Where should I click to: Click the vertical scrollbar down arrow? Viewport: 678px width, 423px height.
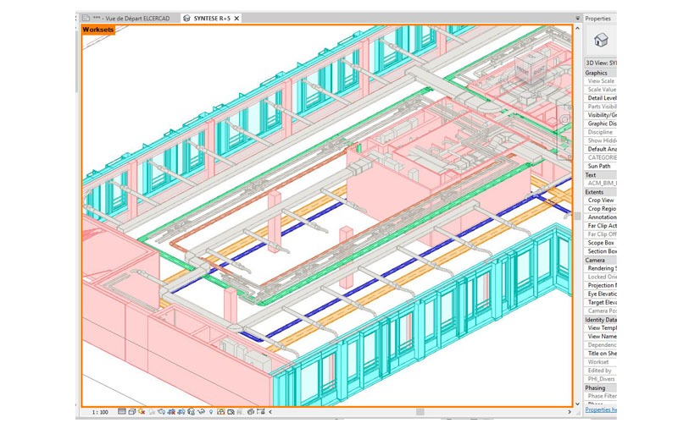pyautogui.click(x=578, y=402)
